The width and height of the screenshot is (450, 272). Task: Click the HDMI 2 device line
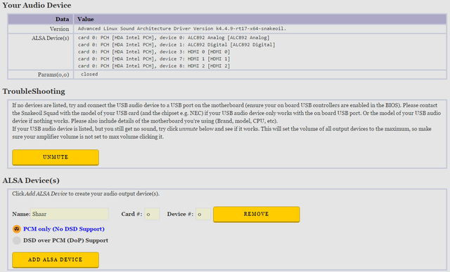click(154, 66)
